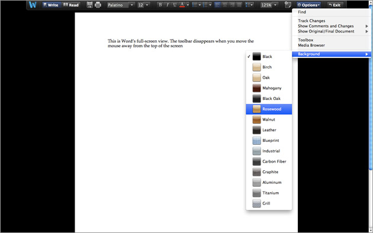Open the font size 12 dropdown
This screenshot has width=373, height=233.
(x=143, y=5)
